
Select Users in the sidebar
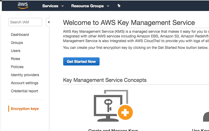16,51
